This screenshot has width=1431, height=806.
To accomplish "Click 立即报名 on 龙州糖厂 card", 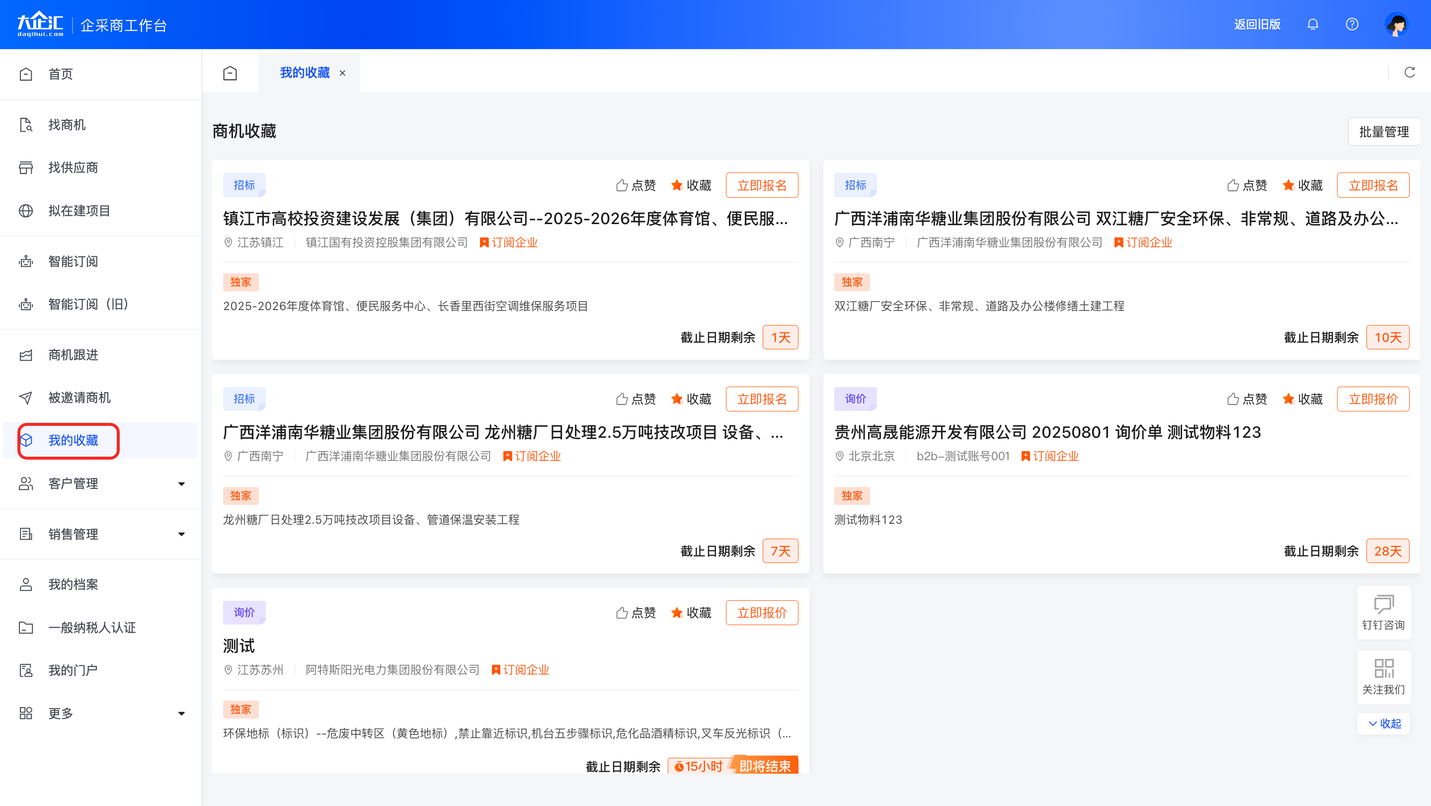I will [762, 399].
